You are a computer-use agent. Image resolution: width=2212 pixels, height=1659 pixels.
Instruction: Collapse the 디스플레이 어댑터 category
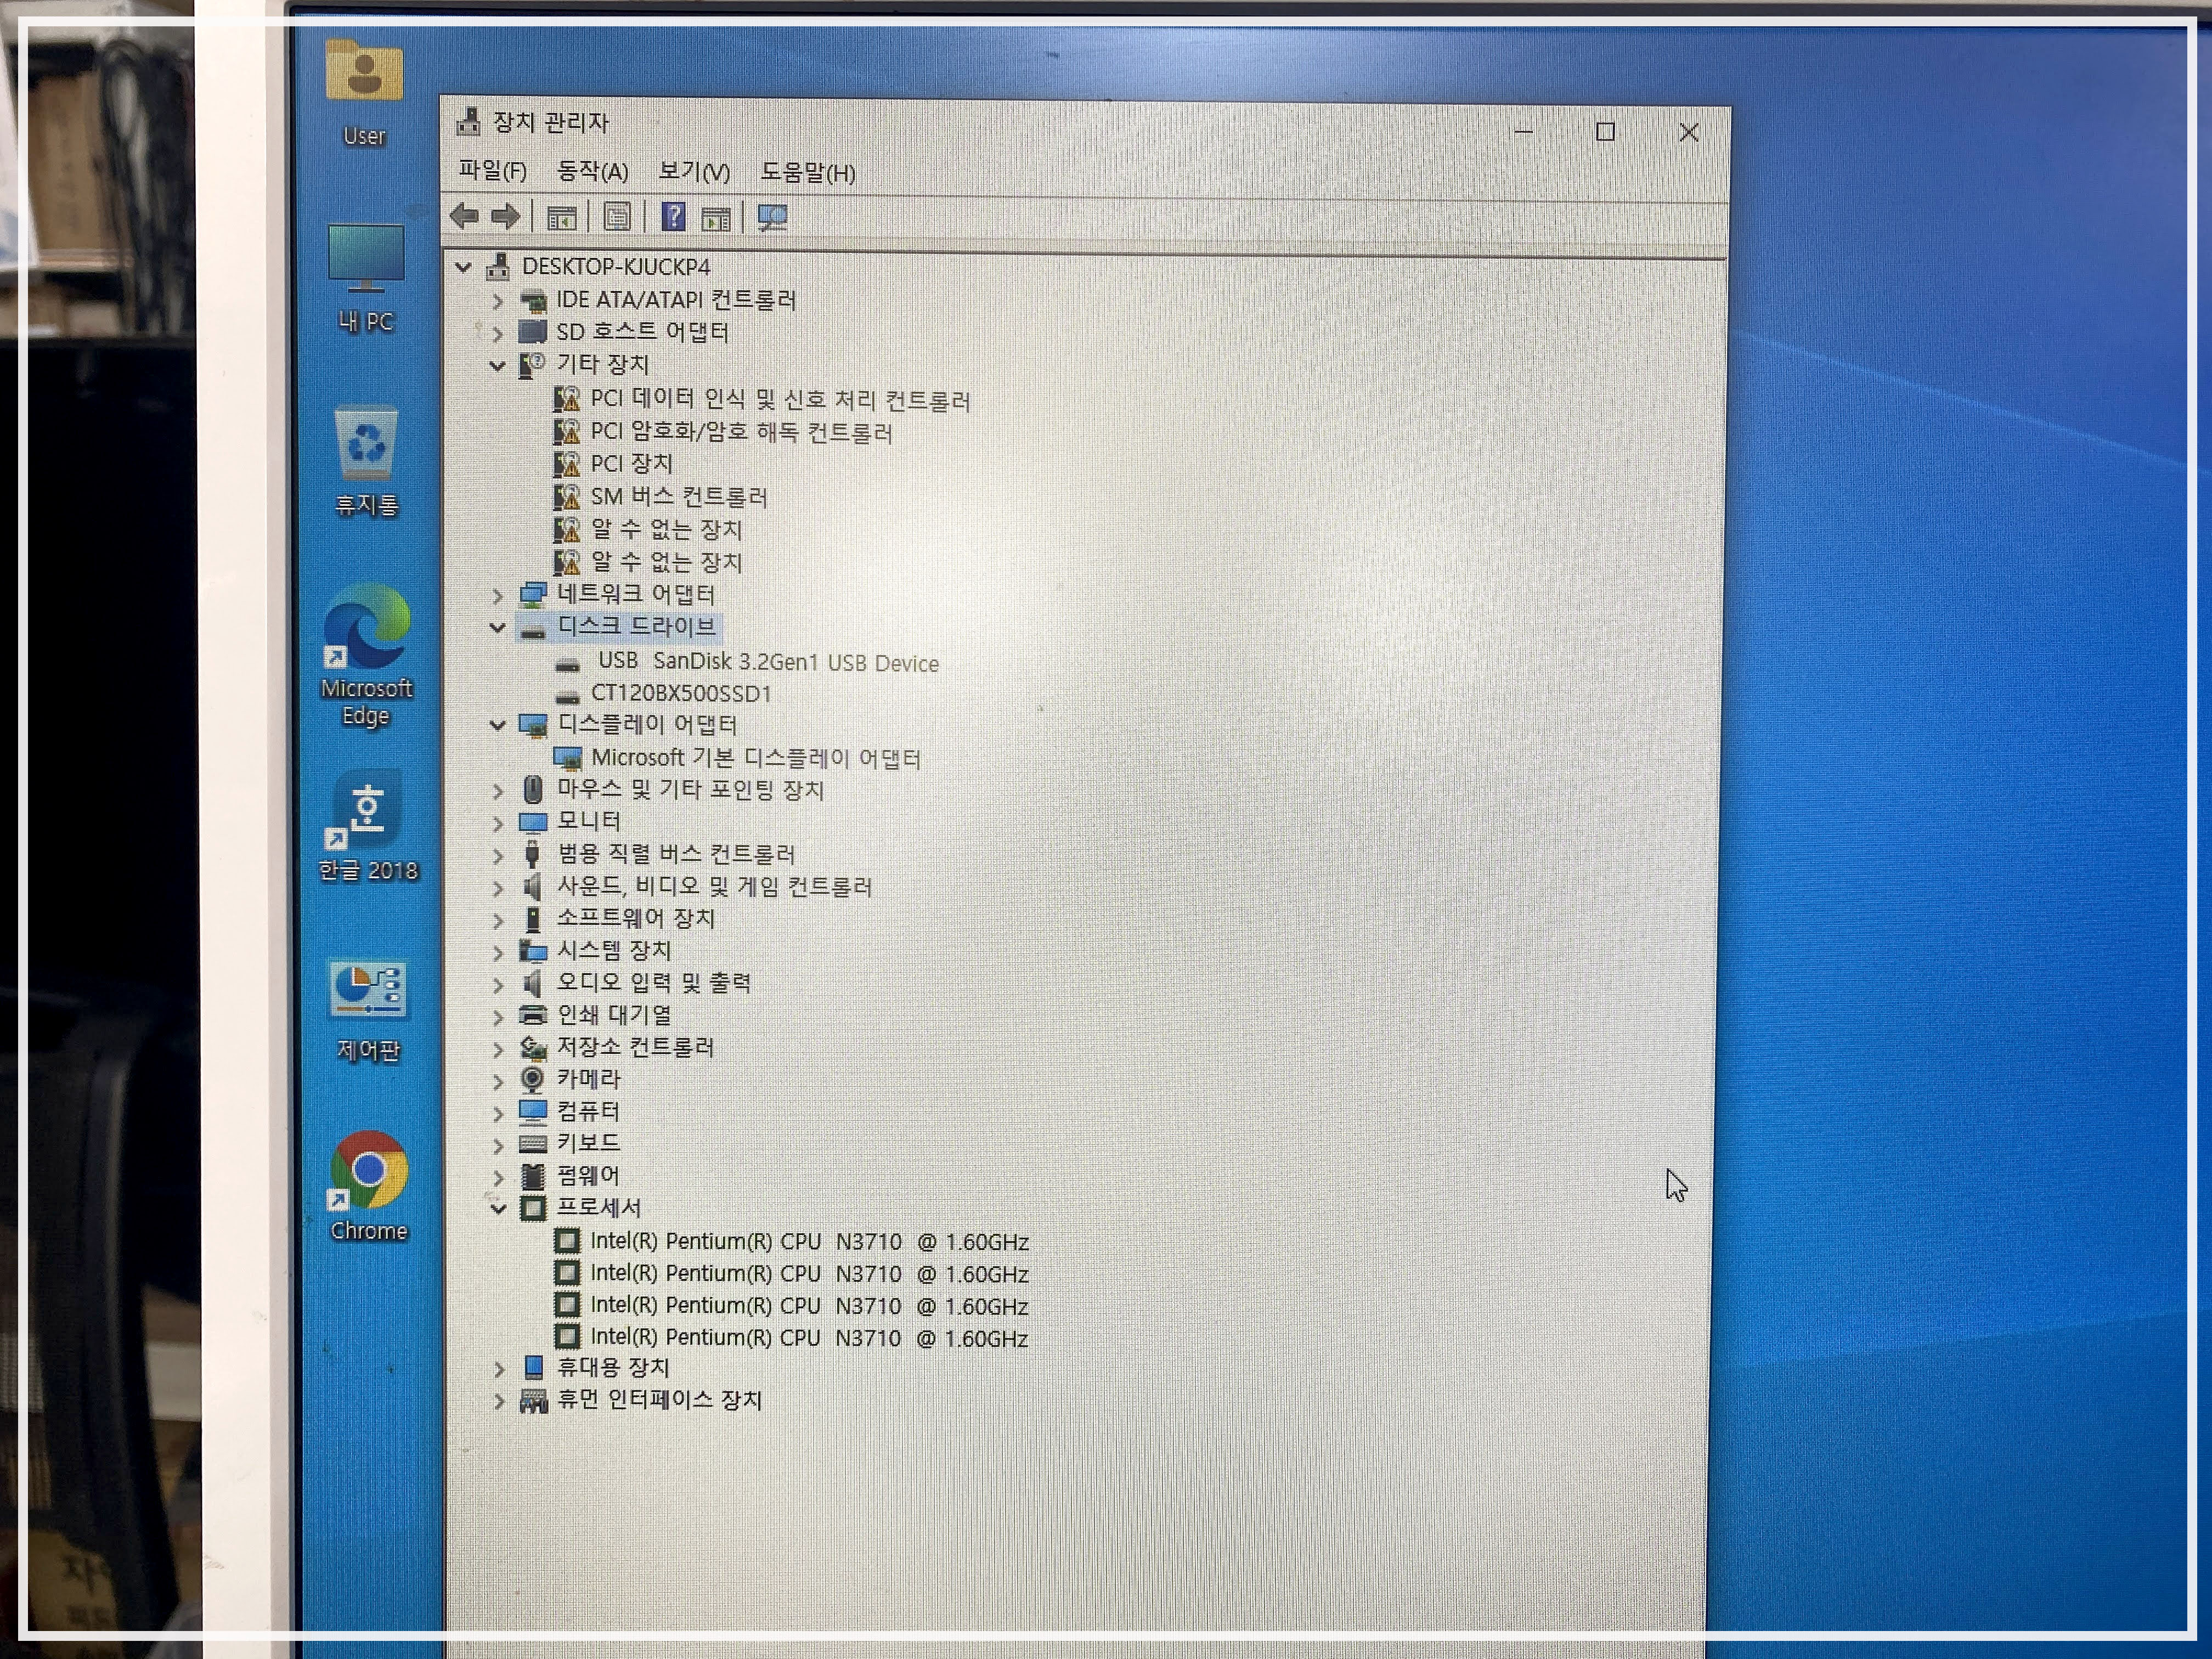[x=497, y=726]
